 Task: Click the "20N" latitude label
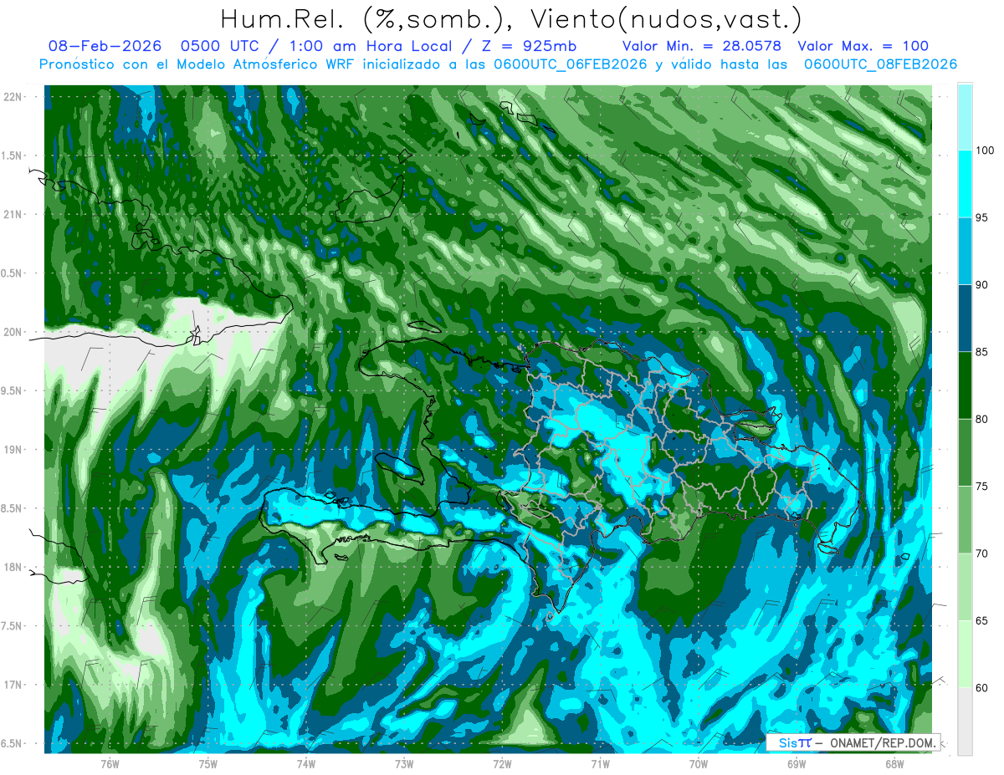[13, 332]
